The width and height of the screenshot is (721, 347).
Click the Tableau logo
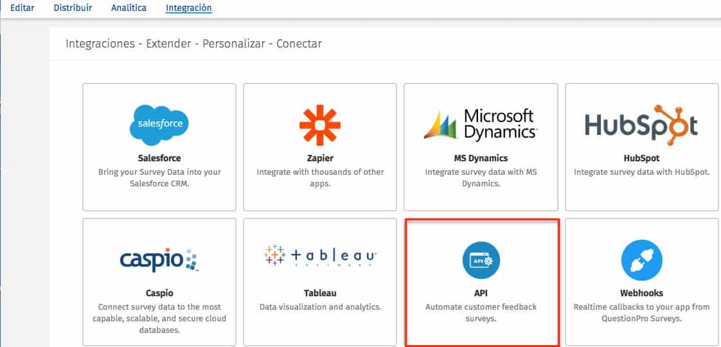pos(320,256)
